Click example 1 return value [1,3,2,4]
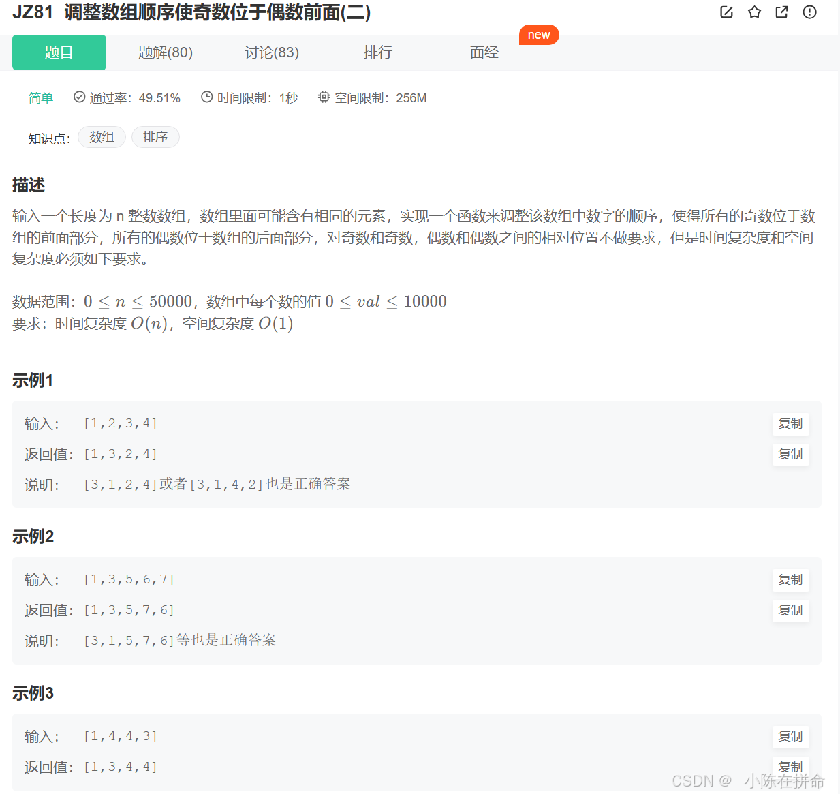This screenshot has width=840, height=794. tap(121, 454)
